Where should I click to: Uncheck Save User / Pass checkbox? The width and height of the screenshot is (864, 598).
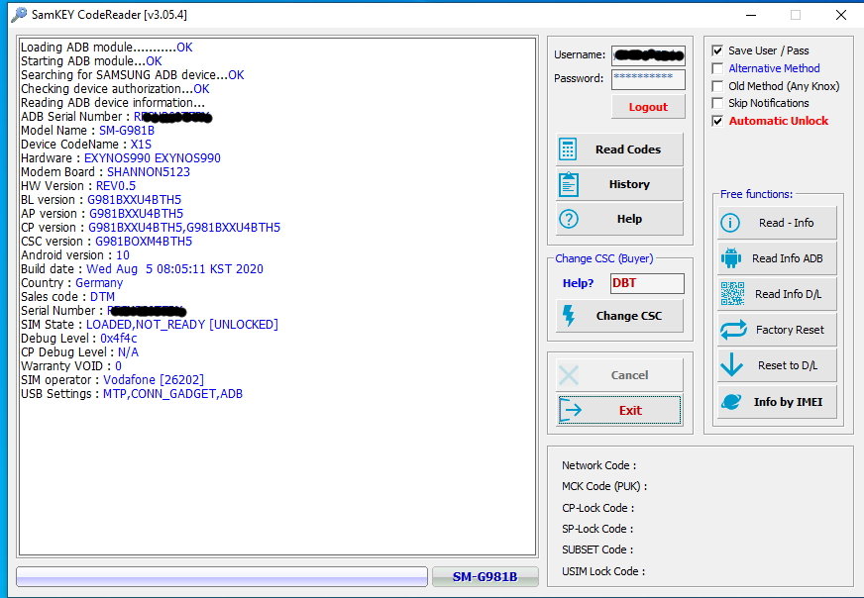click(x=717, y=50)
